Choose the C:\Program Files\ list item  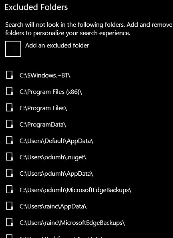tap(43, 108)
